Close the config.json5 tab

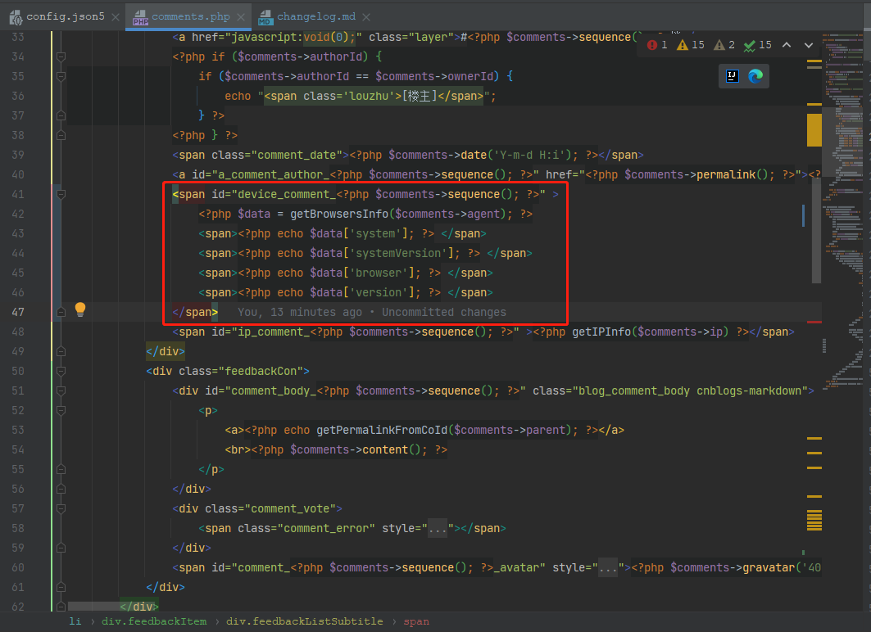(115, 17)
